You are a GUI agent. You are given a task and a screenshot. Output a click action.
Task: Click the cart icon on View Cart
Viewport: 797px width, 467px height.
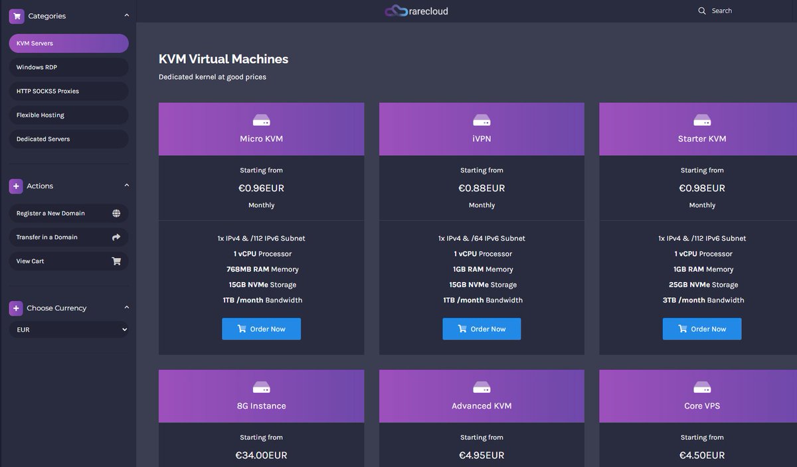116,261
